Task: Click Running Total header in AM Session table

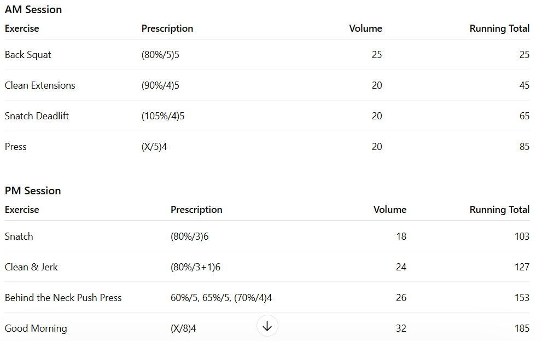Action: (x=499, y=28)
